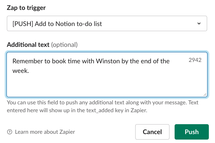Click the 'Zap to trigger' label

pos(26,7)
